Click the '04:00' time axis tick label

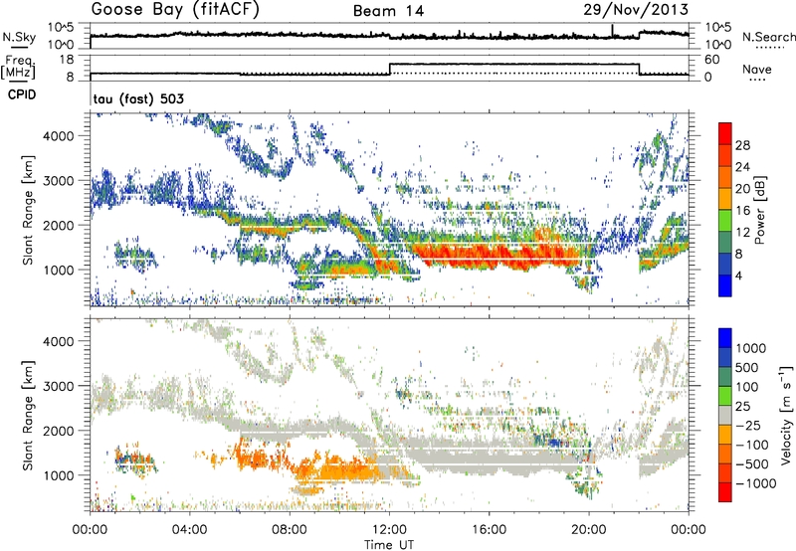pos(190,530)
